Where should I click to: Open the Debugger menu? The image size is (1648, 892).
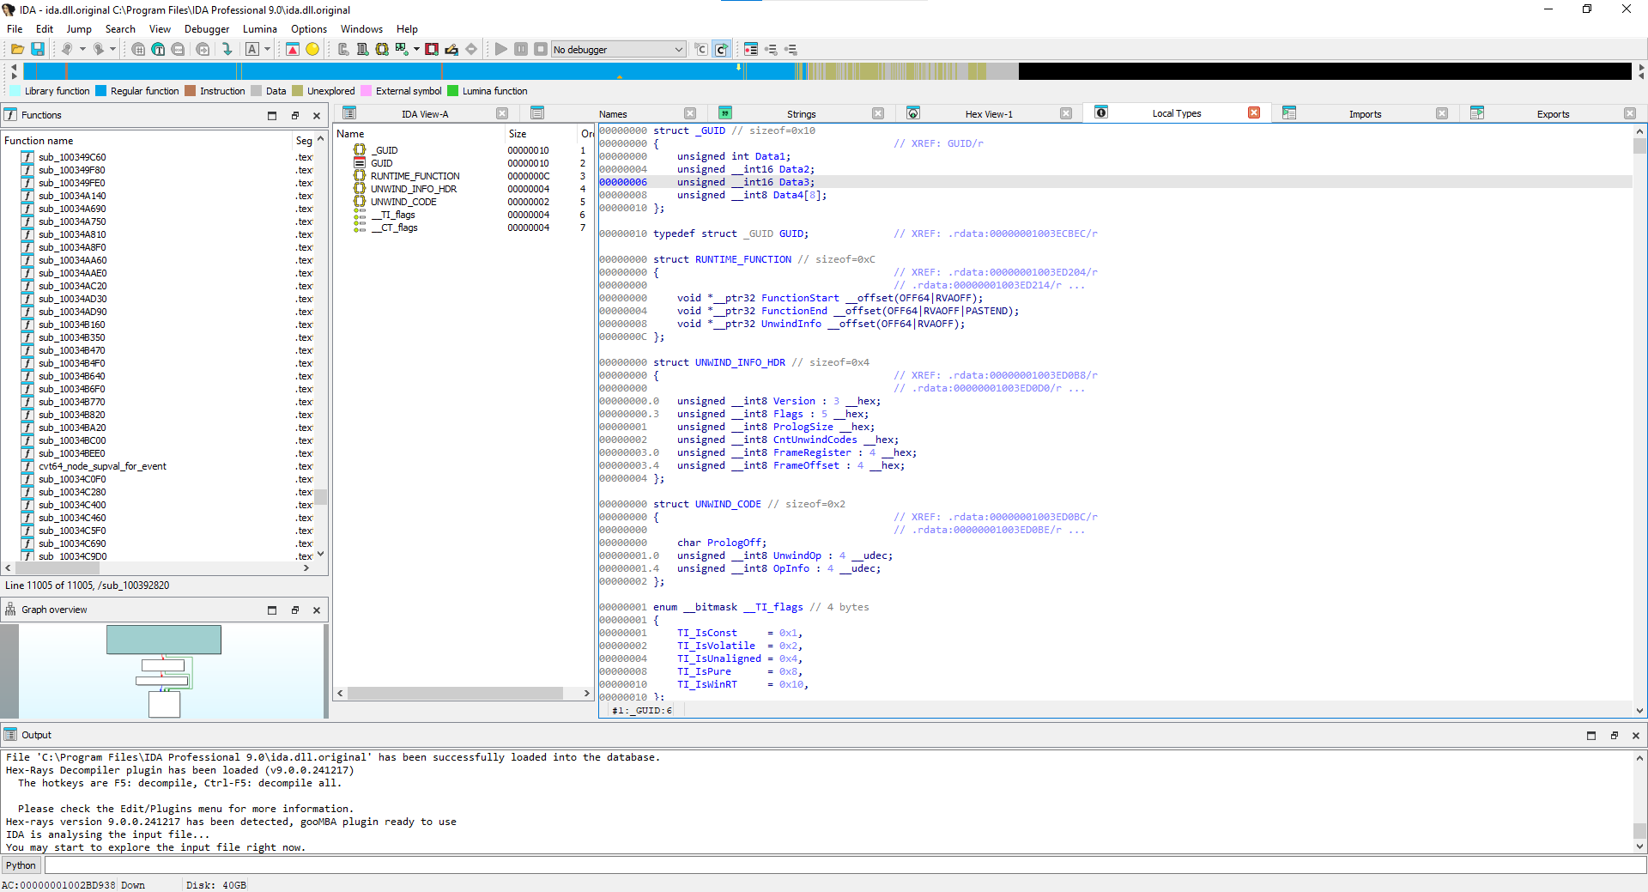point(207,29)
